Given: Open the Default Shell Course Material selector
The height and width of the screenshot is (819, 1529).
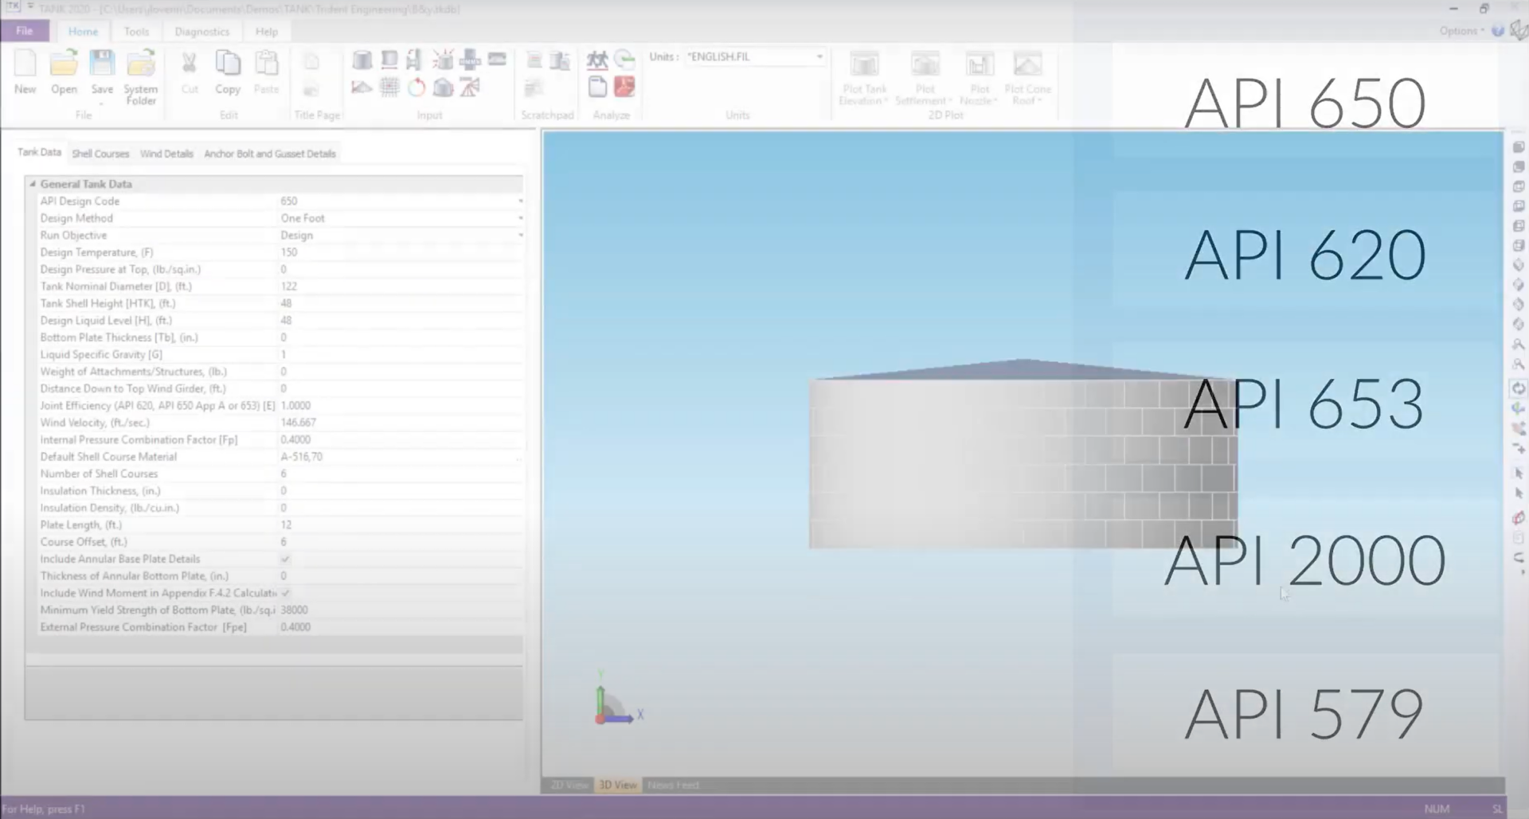Looking at the screenshot, I should [x=519, y=457].
